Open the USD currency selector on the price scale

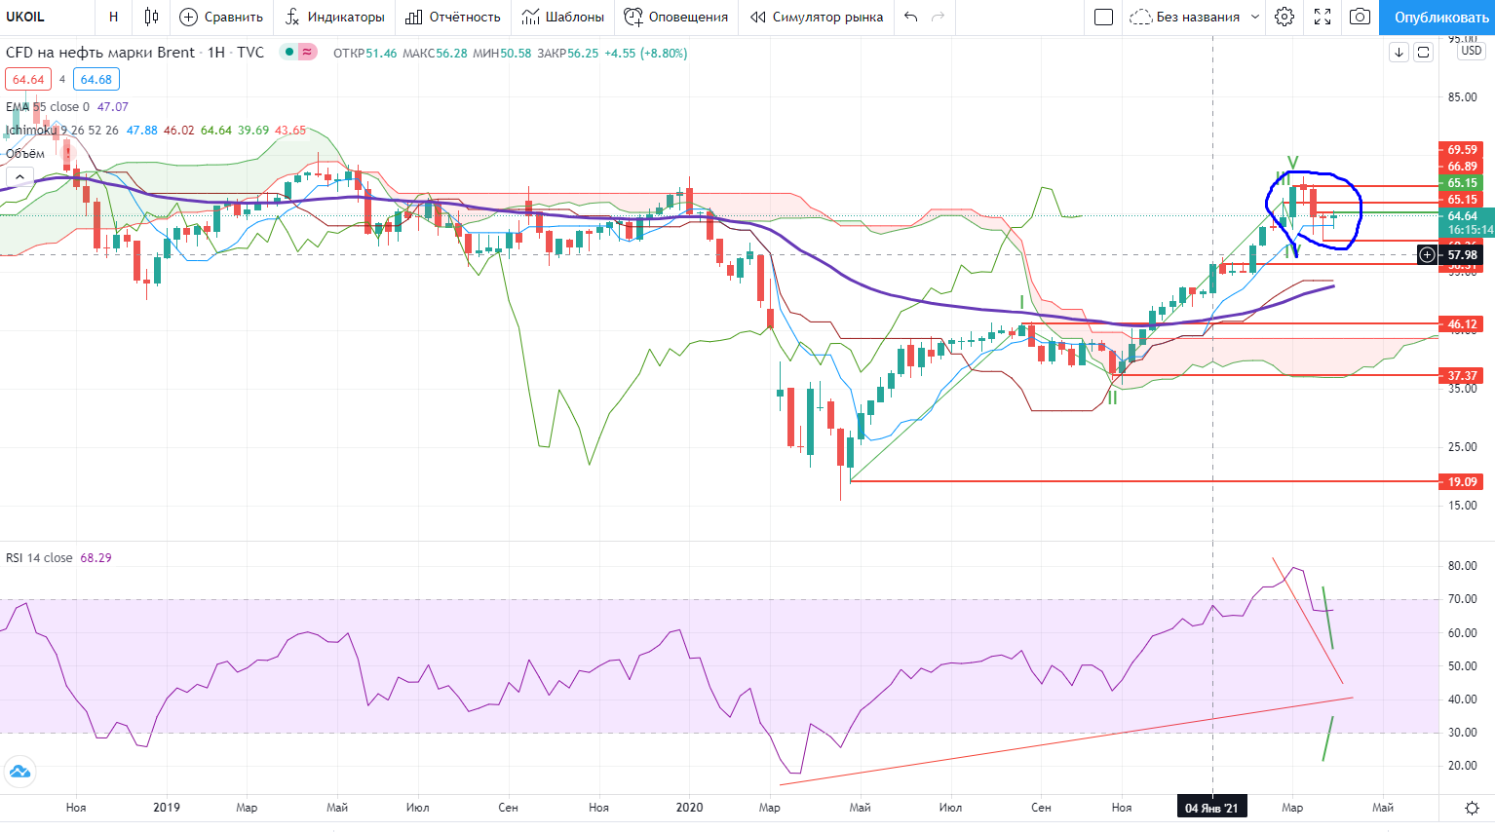coord(1471,51)
